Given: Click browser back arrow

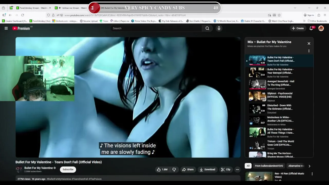Looking at the screenshot, I should click(10, 15).
